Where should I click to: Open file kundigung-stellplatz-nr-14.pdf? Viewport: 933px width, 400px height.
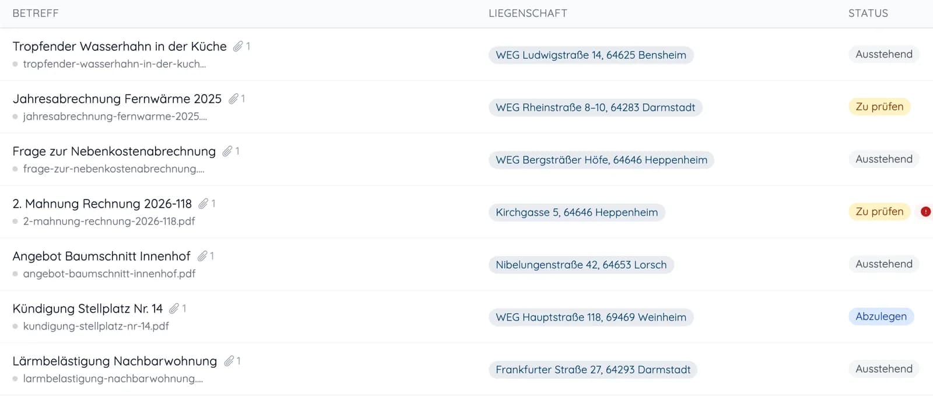[x=96, y=327]
